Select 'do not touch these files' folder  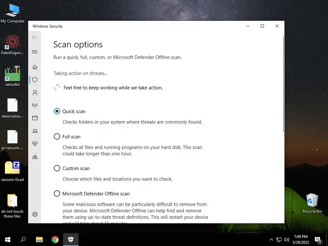click(12, 206)
